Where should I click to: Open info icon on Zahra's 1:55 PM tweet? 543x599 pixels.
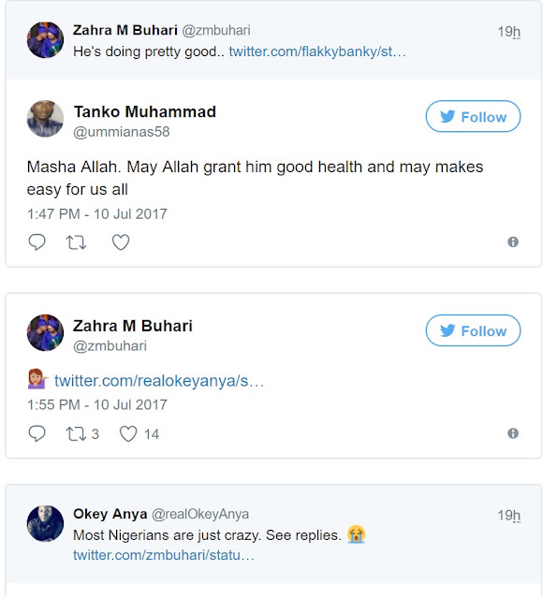513,433
